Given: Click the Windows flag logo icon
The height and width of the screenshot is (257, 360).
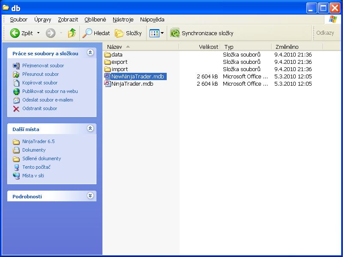Looking at the screenshot, I should click(x=333, y=19).
